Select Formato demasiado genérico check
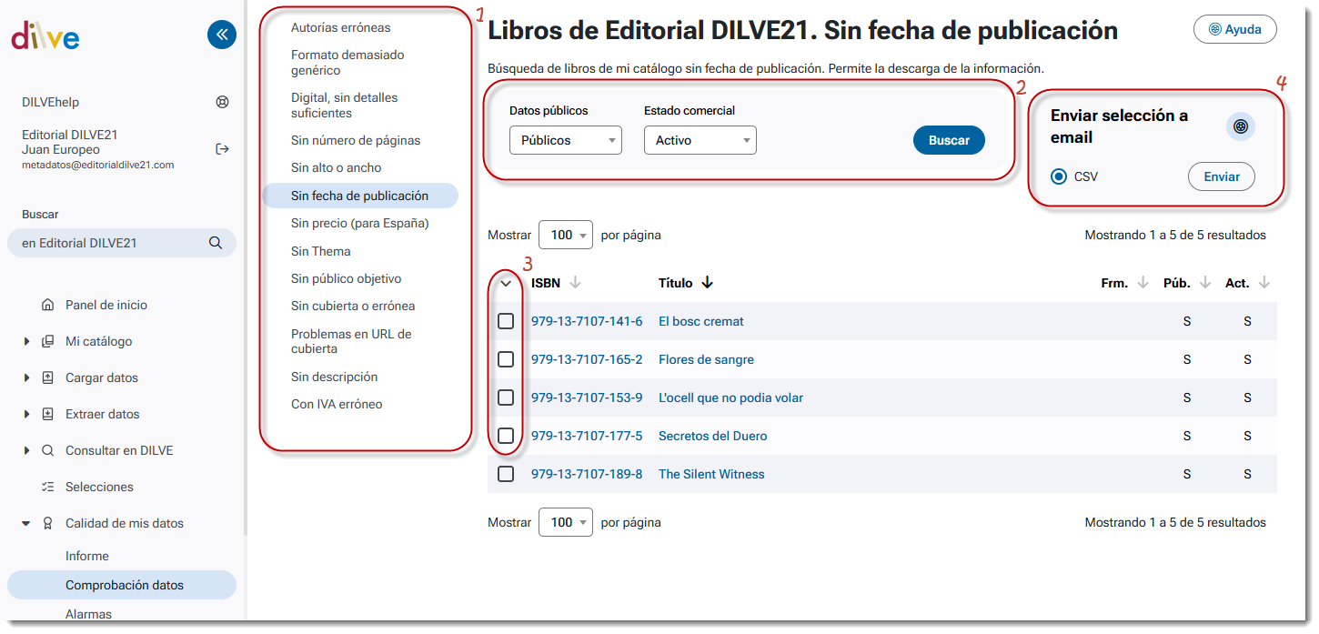Viewport: 1319px width, 634px height. pos(347,63)
